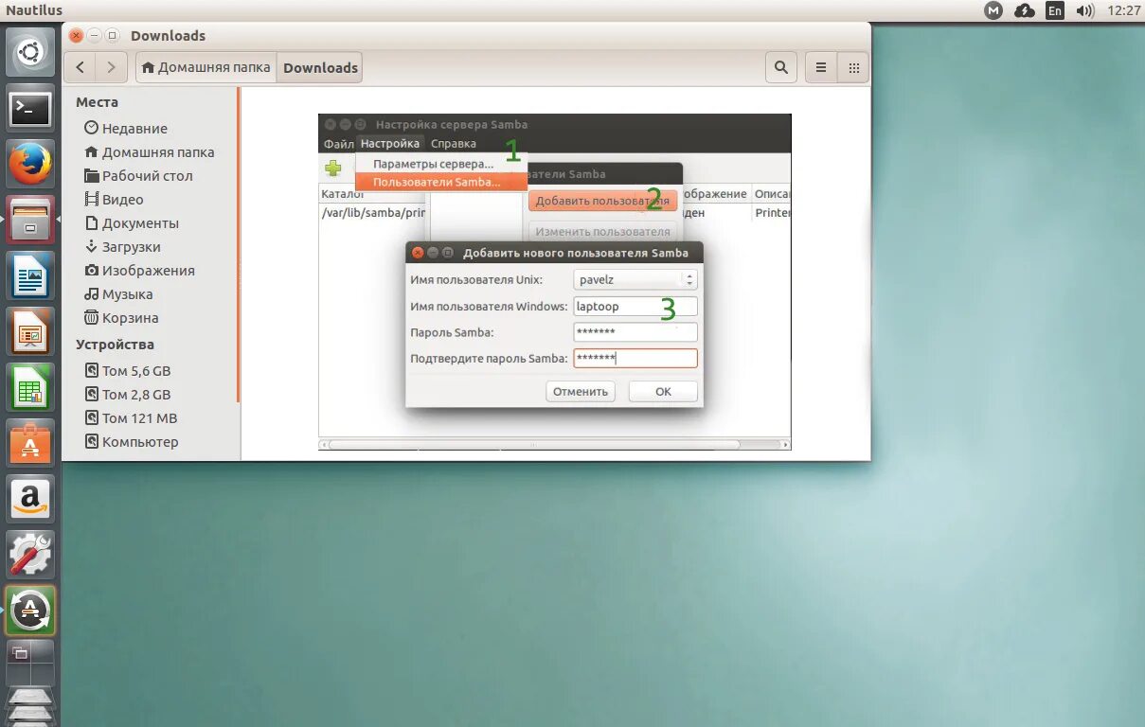The width and height of the screenshot is (1145, 727).
Task: Open the Файл menu in Samba window
Action: pyautogui.click(x=338, y=144)
